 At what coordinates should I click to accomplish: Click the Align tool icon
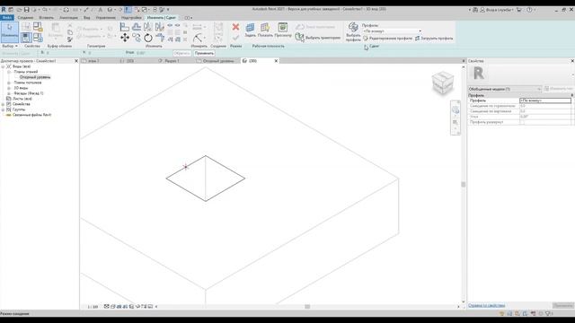[x=125, y=27]
